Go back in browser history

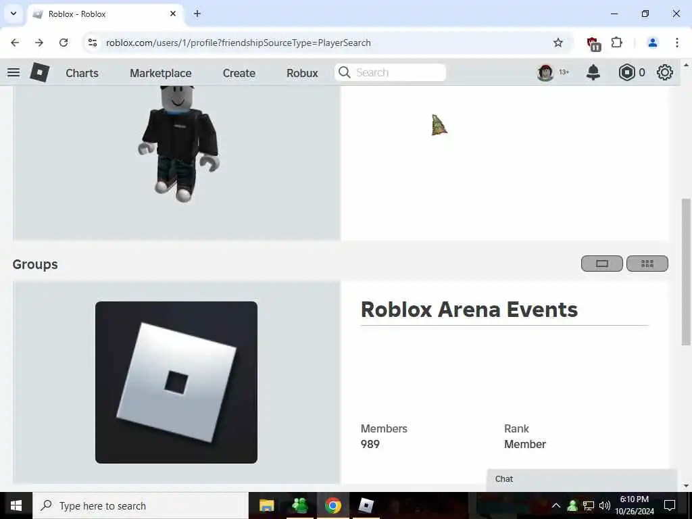click(15, 43)
